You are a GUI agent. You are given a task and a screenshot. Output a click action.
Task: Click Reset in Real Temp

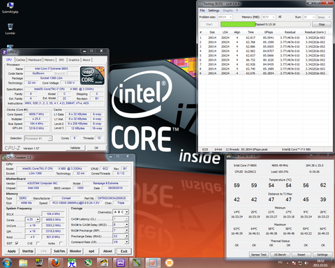pyautogui.click(x=301, y=255)
